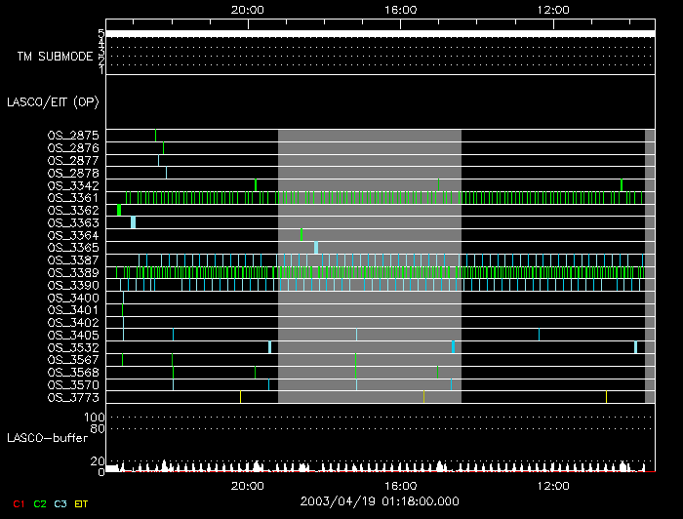The image size is (683, 519).
Task: Click the green marker in OS_2876 row
Action: (x=163, y=148)
